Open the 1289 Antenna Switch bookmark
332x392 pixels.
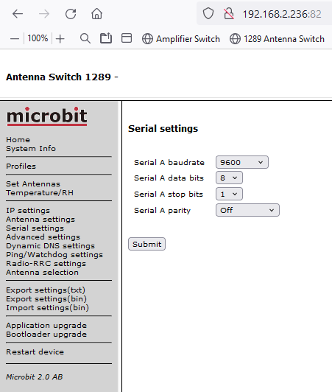[x=277, y=39]
